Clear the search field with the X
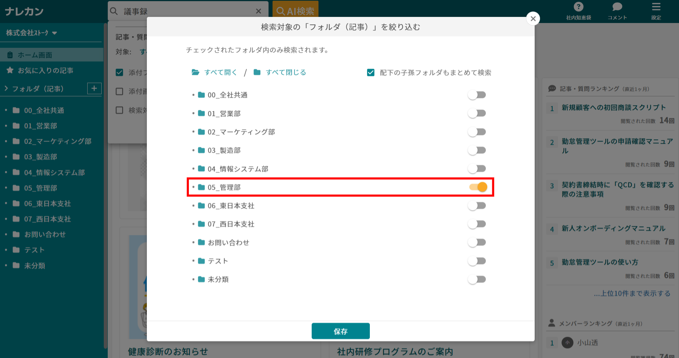This screenshot has width=679, height=358. 259,11
